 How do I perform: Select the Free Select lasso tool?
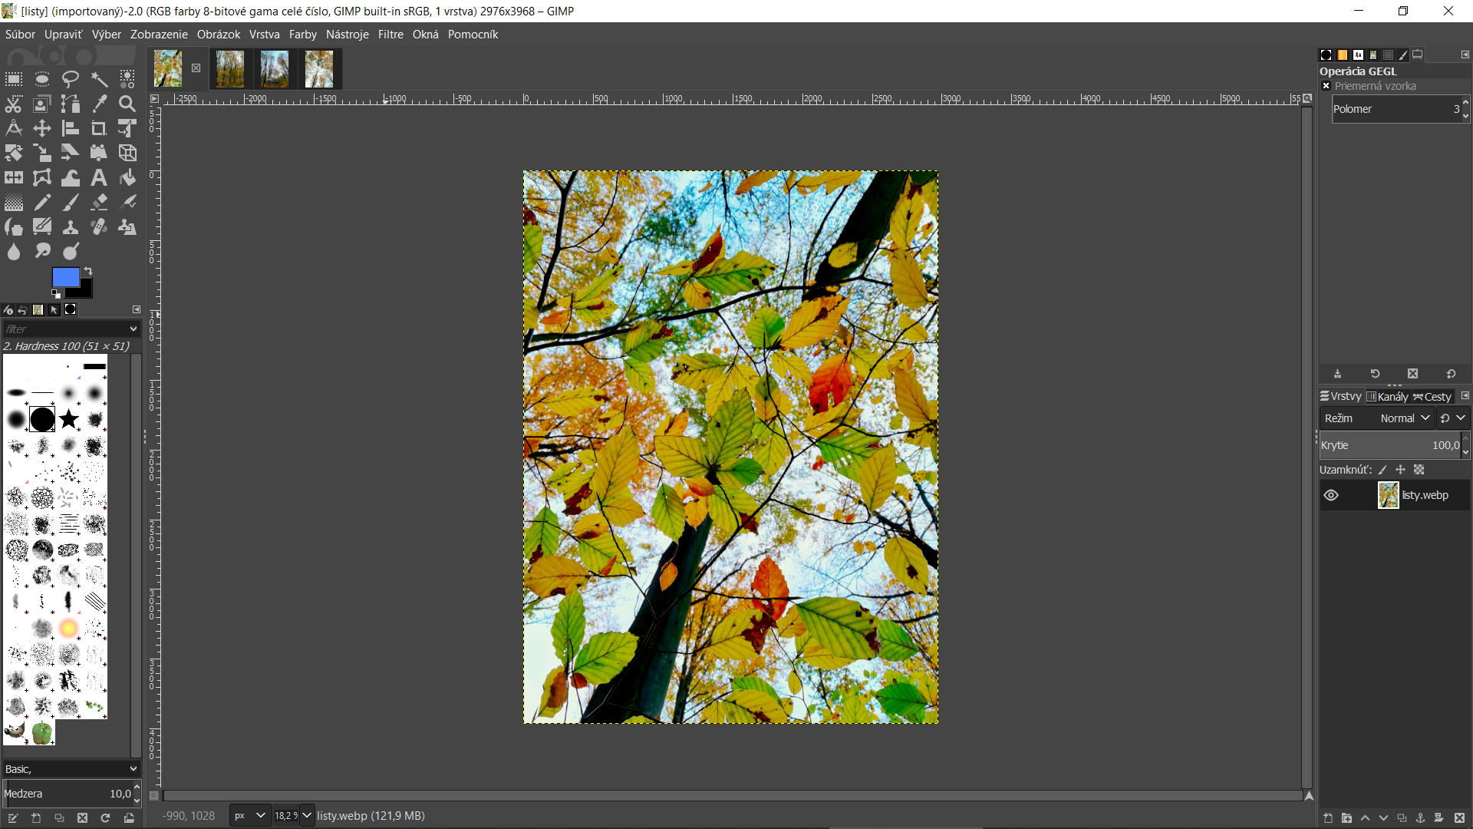(71, 79)
